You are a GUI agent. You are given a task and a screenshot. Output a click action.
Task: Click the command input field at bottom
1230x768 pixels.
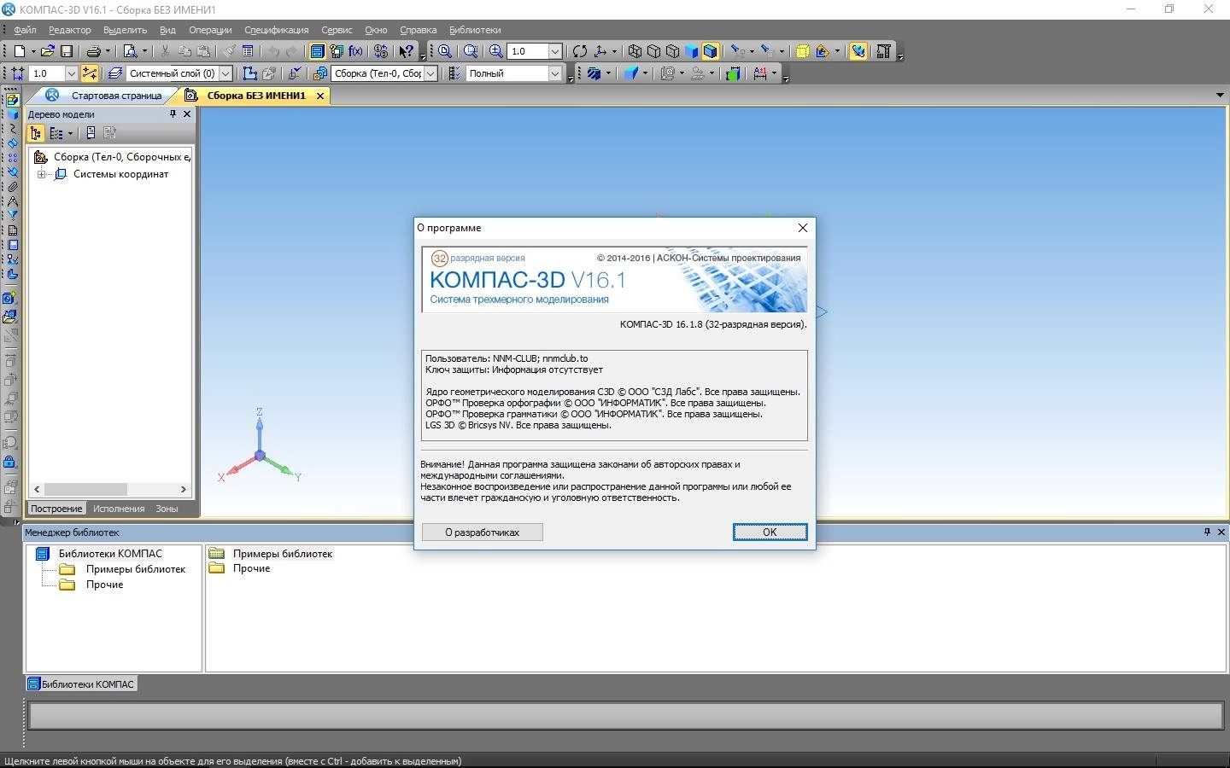click(x=626, y=715)
